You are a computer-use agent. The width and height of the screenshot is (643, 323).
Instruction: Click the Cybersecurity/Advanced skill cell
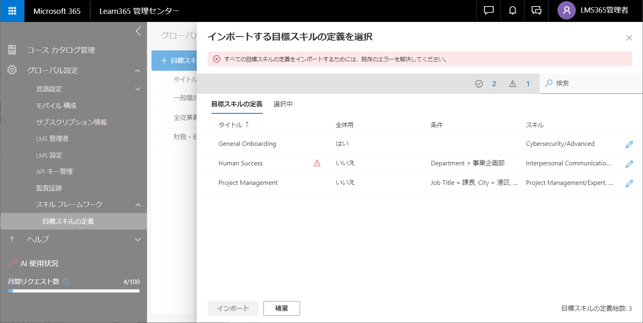(560, 144)
